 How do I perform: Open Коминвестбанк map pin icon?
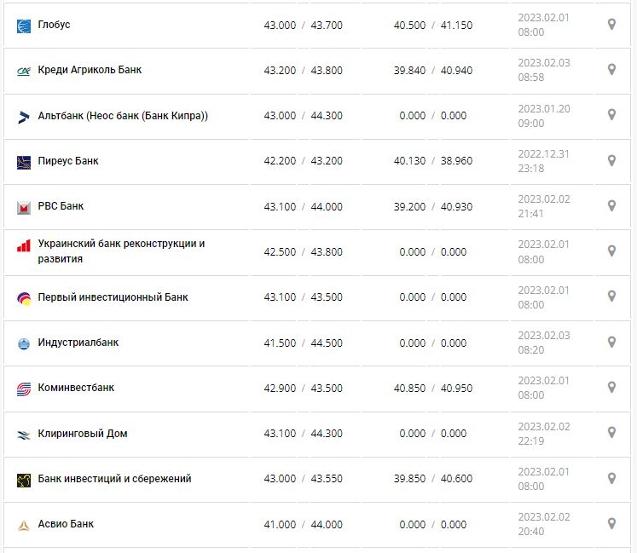point(611,387)
